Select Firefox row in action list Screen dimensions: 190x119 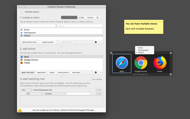61,63
